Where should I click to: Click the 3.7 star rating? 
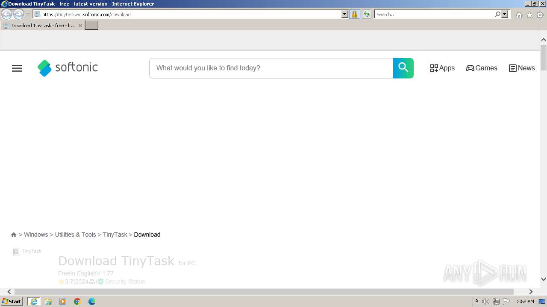[x=66, y=281]
